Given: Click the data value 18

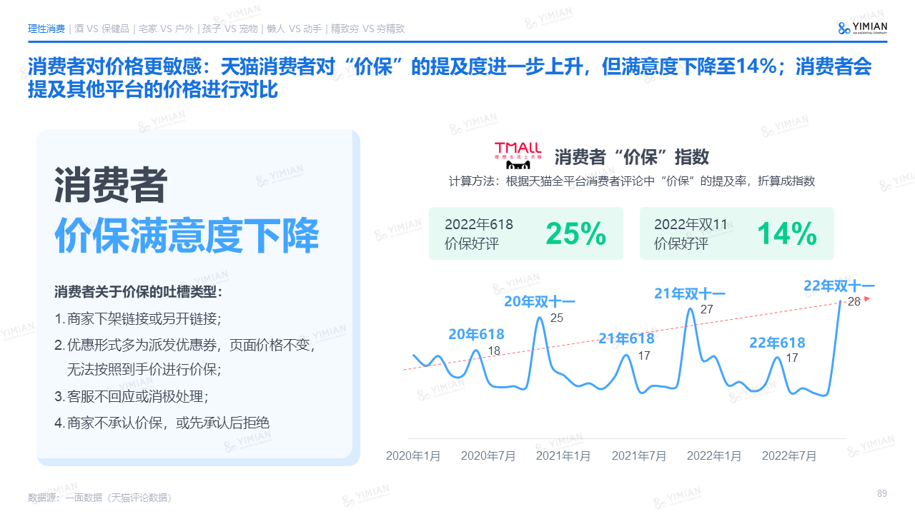Looking at the screenshot, I should coord(494,351).
